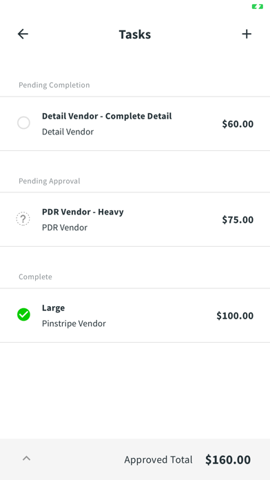
Task: Select the Pinstripe Vendor subtitle text
Action: 74,323
